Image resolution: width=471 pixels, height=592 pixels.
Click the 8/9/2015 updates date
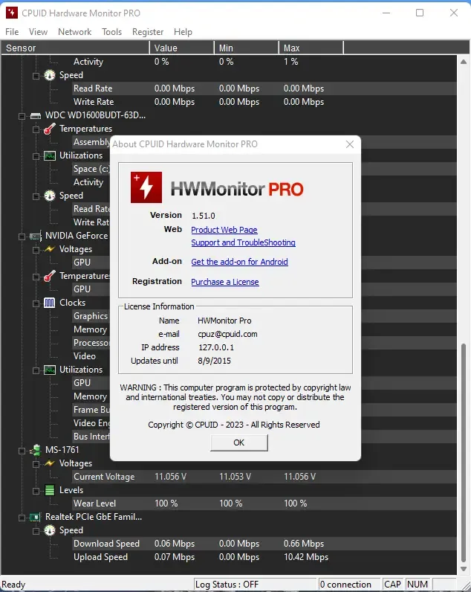(x=214, y=361)
